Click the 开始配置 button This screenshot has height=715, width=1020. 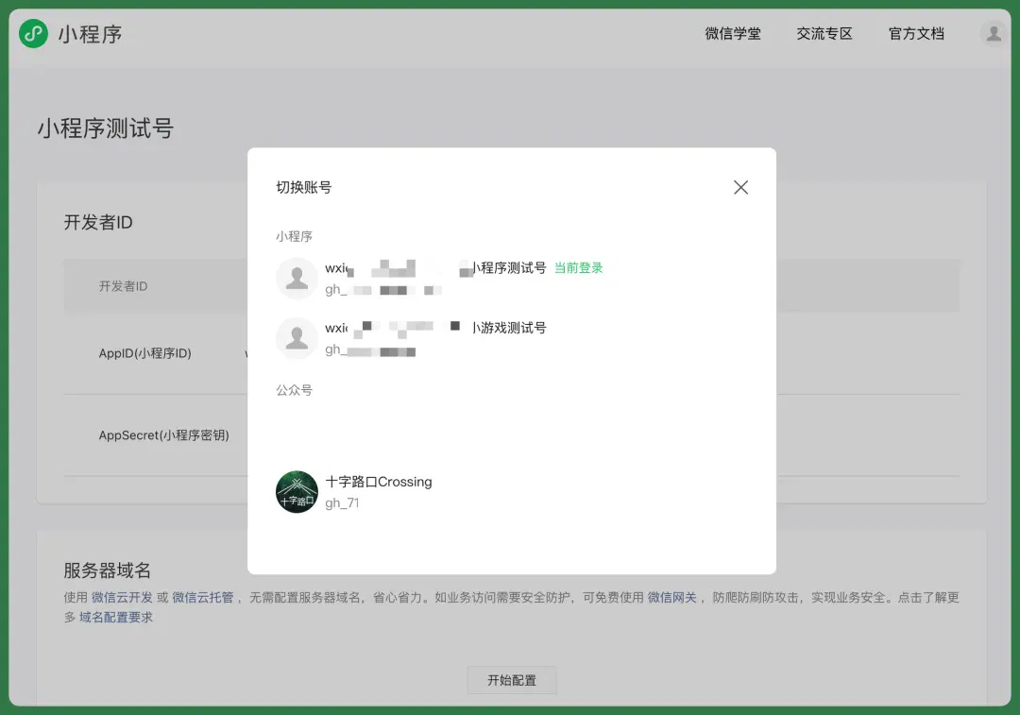click(511, 680)
